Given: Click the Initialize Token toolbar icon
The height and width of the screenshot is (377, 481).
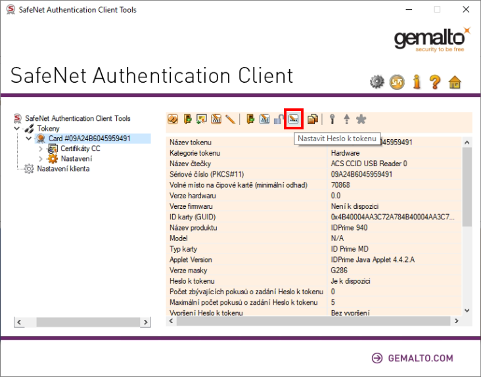Looking at the screenshot, I should [173, 119].
